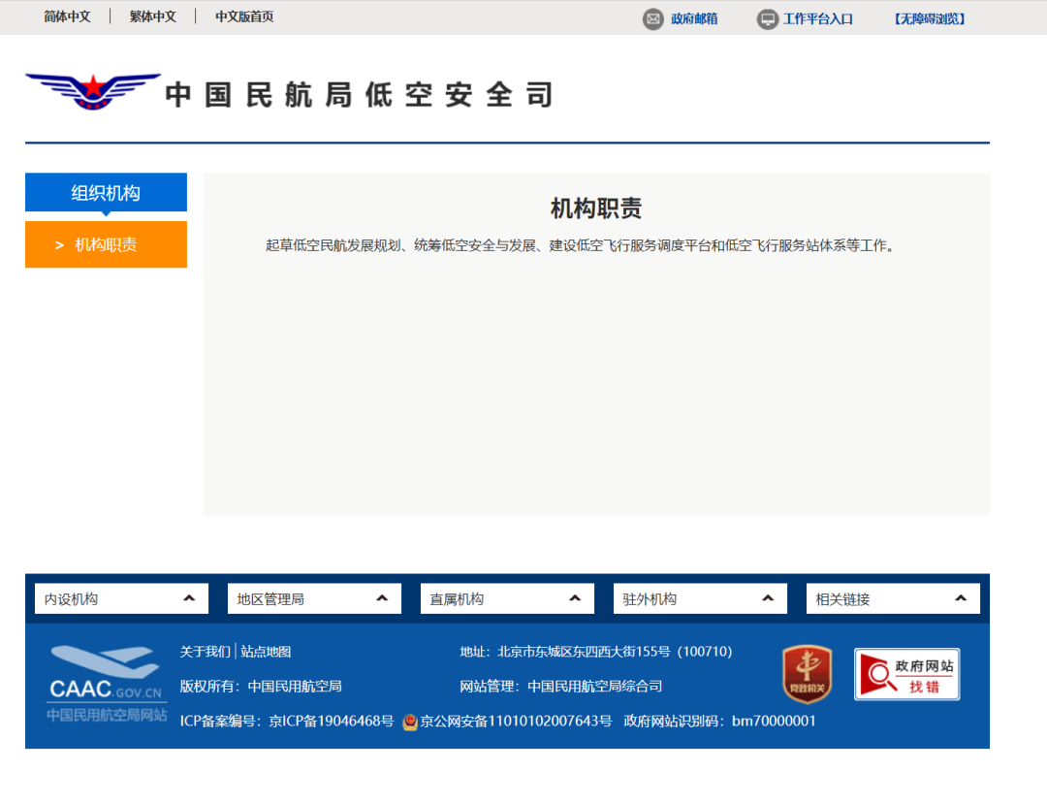This screenshot has width=1047, height=803.
Task: Click the 网站管理：中国民用航空局综合司 text
Action: pyautogui.click(x=561, y=686)
